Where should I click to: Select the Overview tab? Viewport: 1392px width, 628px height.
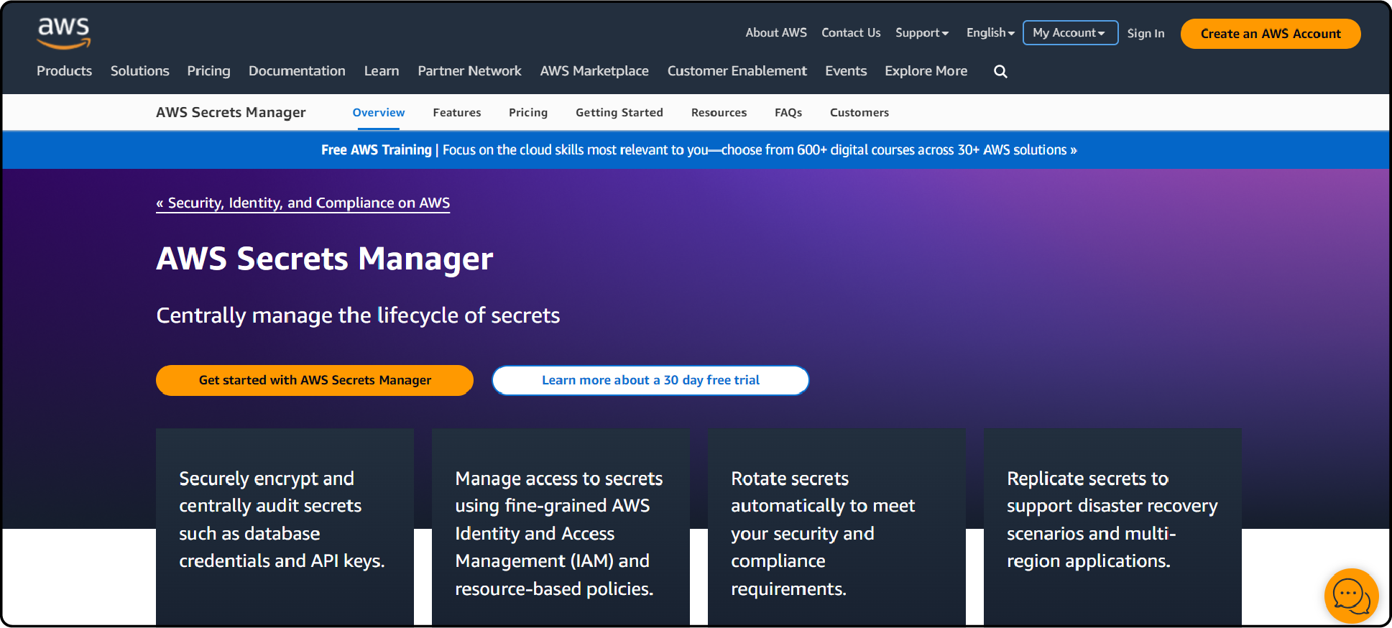(379, 113)
